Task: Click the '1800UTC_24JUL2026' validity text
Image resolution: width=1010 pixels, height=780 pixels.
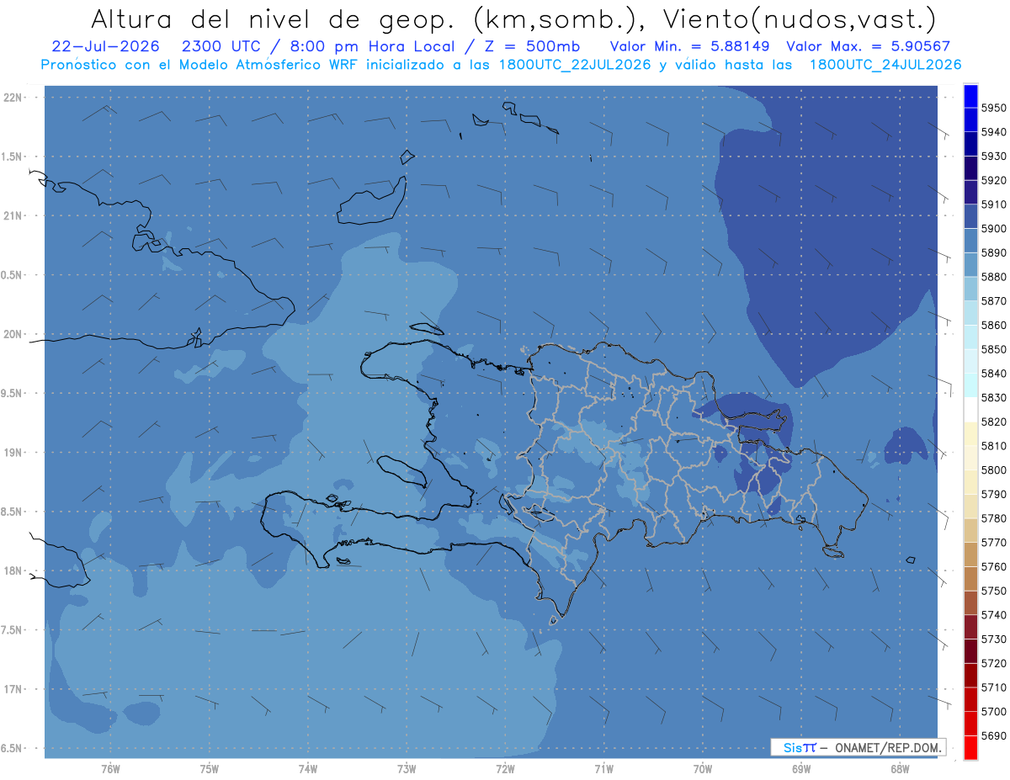Action: click(x=885, y=65)
